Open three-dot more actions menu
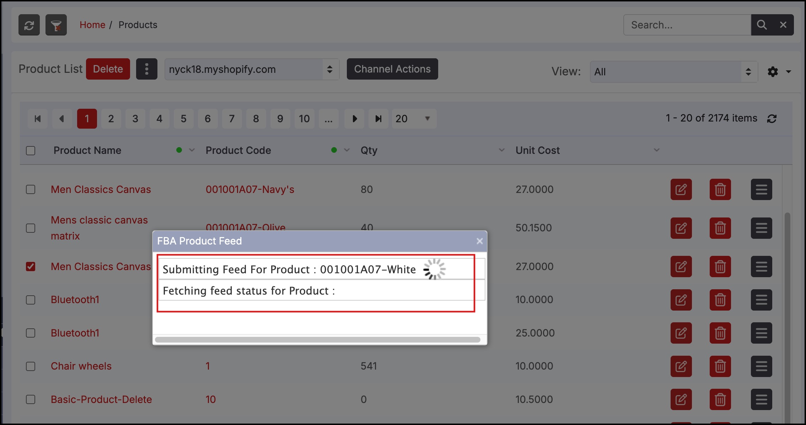Viewport: 806px width, 425px height. pos(146,69)
